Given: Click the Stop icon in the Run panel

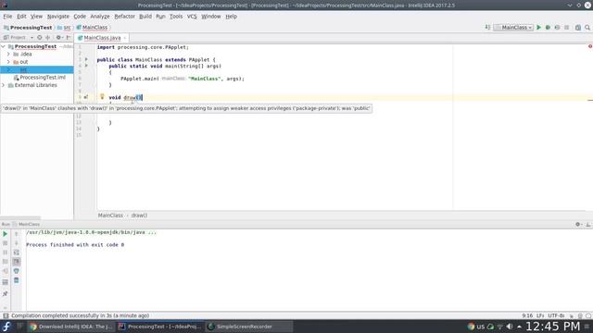Looking at the screenshot, I should tap(5, 243).
